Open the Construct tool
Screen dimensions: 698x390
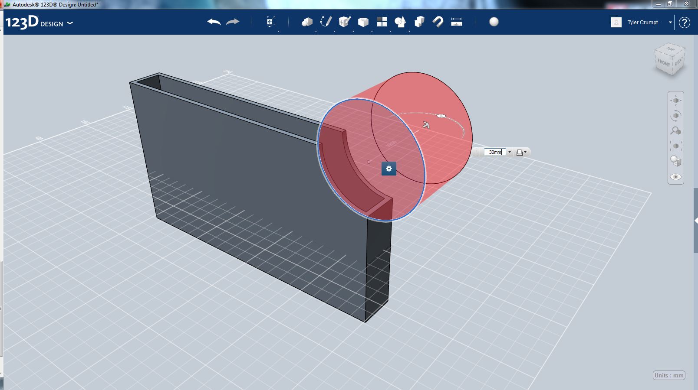pos(345,22)
